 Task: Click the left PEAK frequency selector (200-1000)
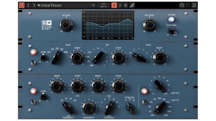pos(57,57)
